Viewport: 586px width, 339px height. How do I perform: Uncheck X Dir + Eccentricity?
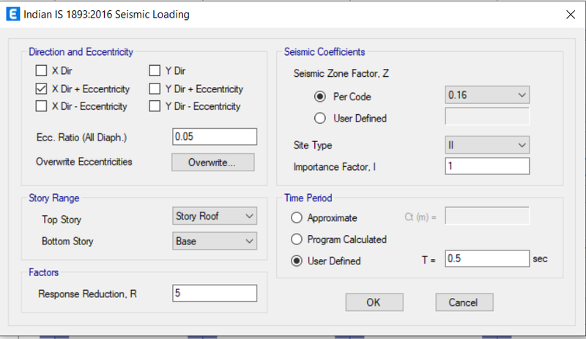click(x=41, y=89)
